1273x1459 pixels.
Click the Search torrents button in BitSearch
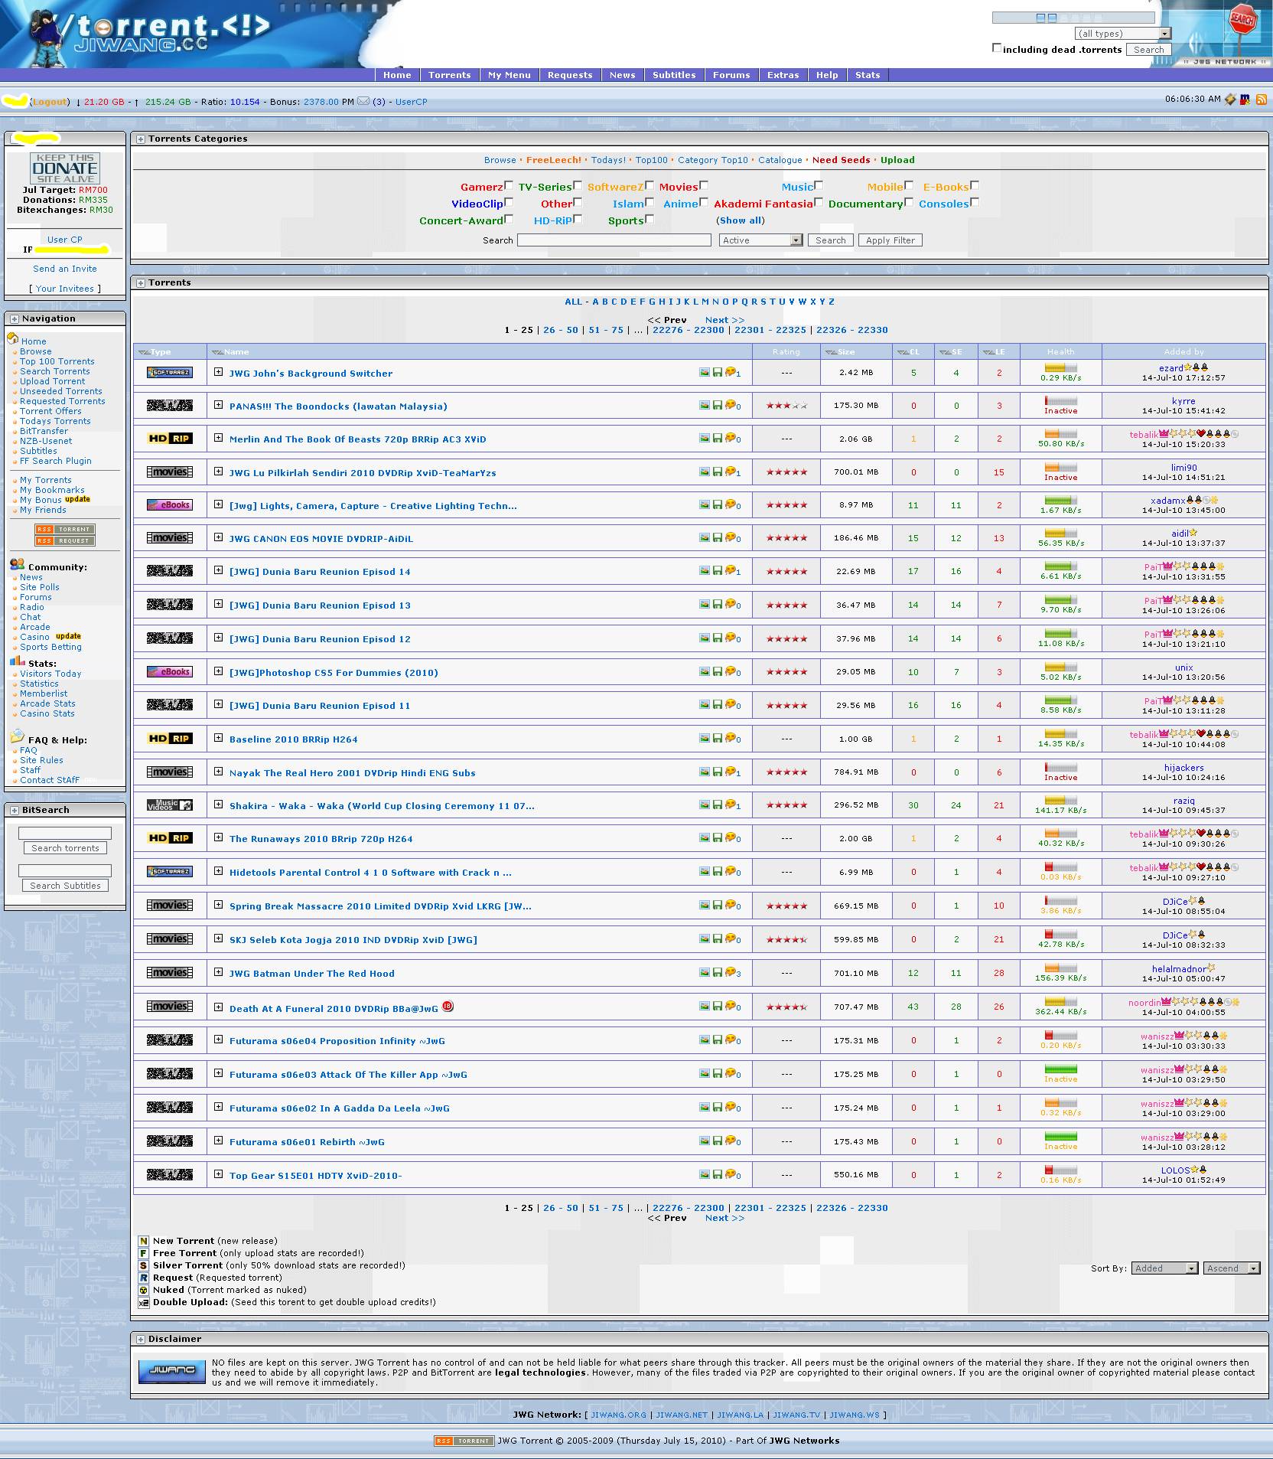coord(65,848)
